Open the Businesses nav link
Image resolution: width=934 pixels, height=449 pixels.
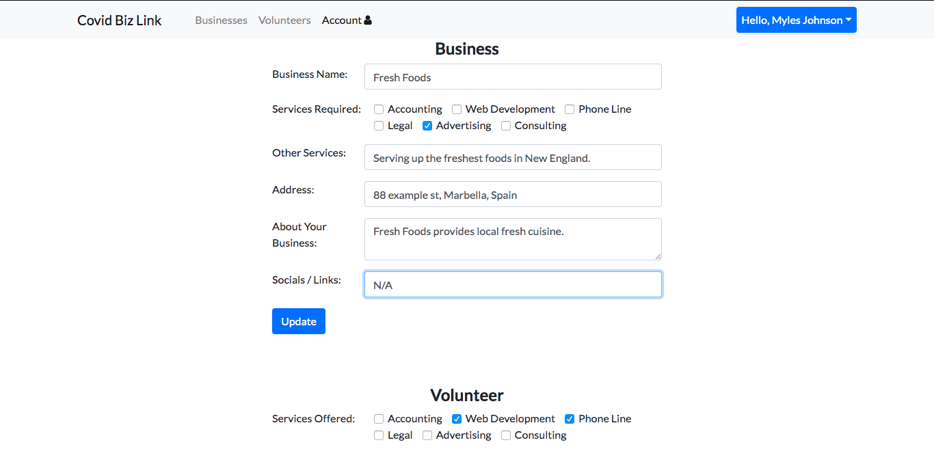tap(221, 21)
